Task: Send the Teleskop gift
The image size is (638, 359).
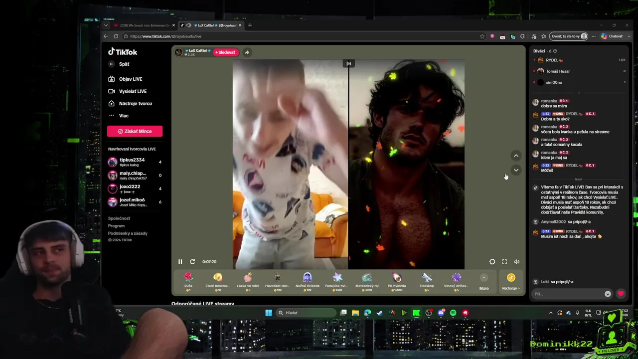Action: tap(427, 282)
